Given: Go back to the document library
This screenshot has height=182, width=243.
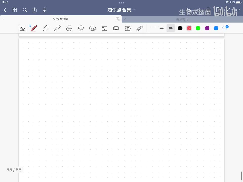Looking at the screenshot, I should (x=5, y=10).
